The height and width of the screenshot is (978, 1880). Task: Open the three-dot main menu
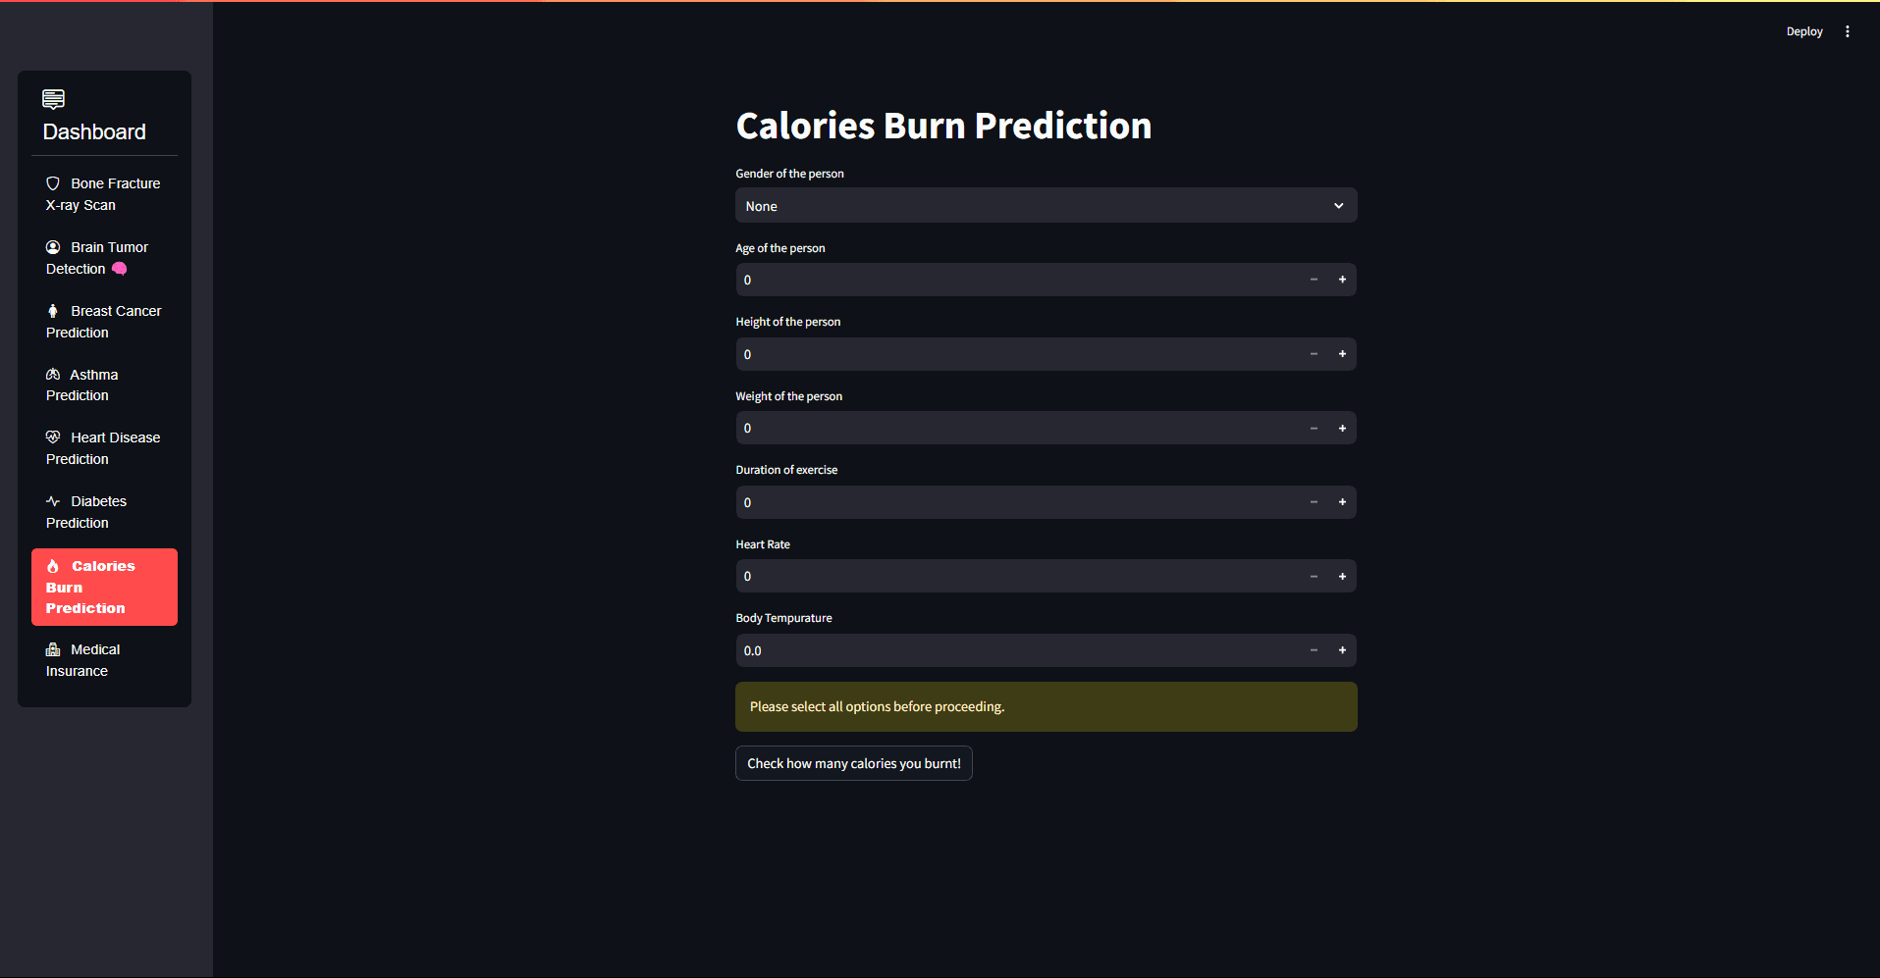[x=1847, y=31]
